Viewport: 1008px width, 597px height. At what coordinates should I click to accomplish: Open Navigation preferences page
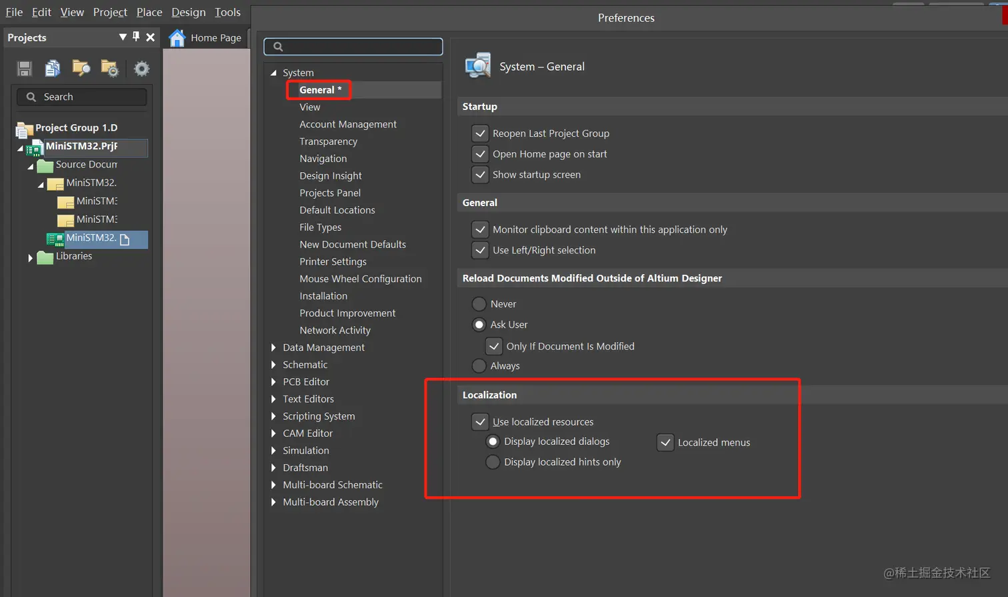click(323, 159)
